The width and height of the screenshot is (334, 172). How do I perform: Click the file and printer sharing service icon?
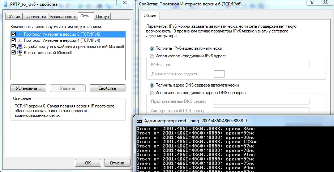click(20, 47)
